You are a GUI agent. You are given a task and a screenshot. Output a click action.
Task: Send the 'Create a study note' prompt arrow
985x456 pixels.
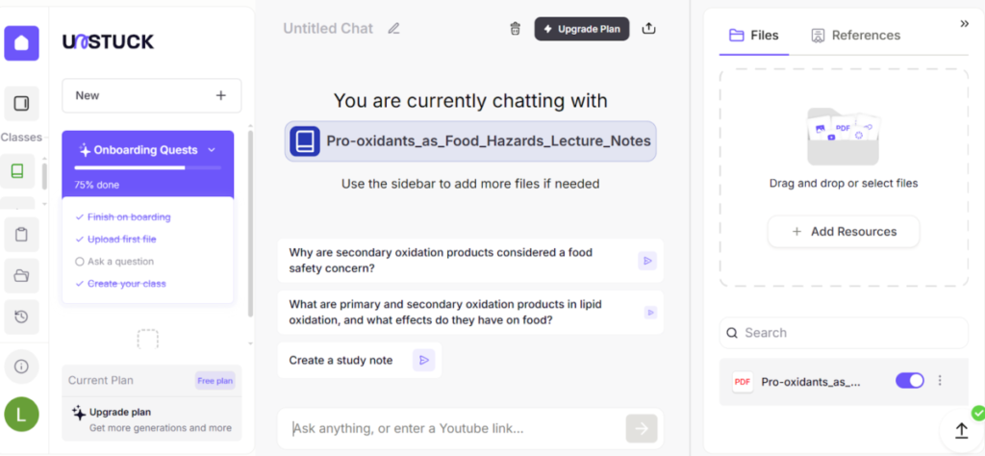click(423, 360)
